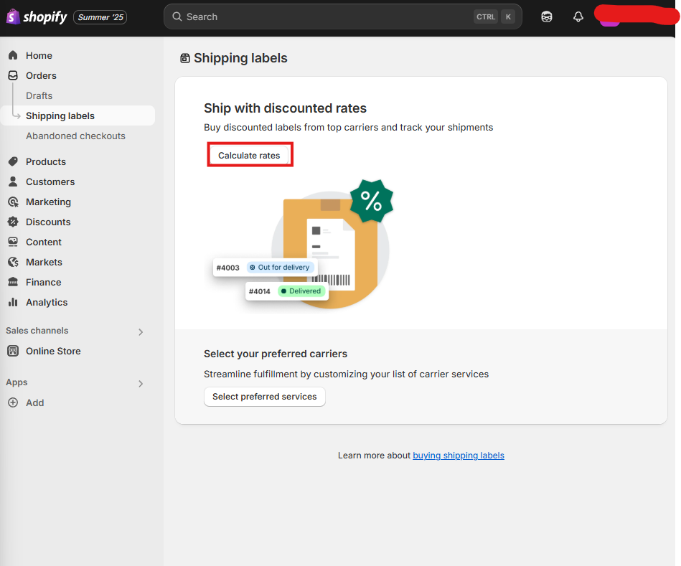Click the Orders inbox icon
The height and width of the screenshot is (566, 681).
pyautogui.click(x=13, y=75)
